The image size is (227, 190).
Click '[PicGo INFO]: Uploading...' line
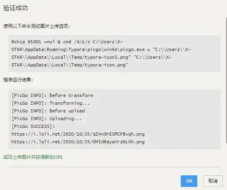click(47, 119)
